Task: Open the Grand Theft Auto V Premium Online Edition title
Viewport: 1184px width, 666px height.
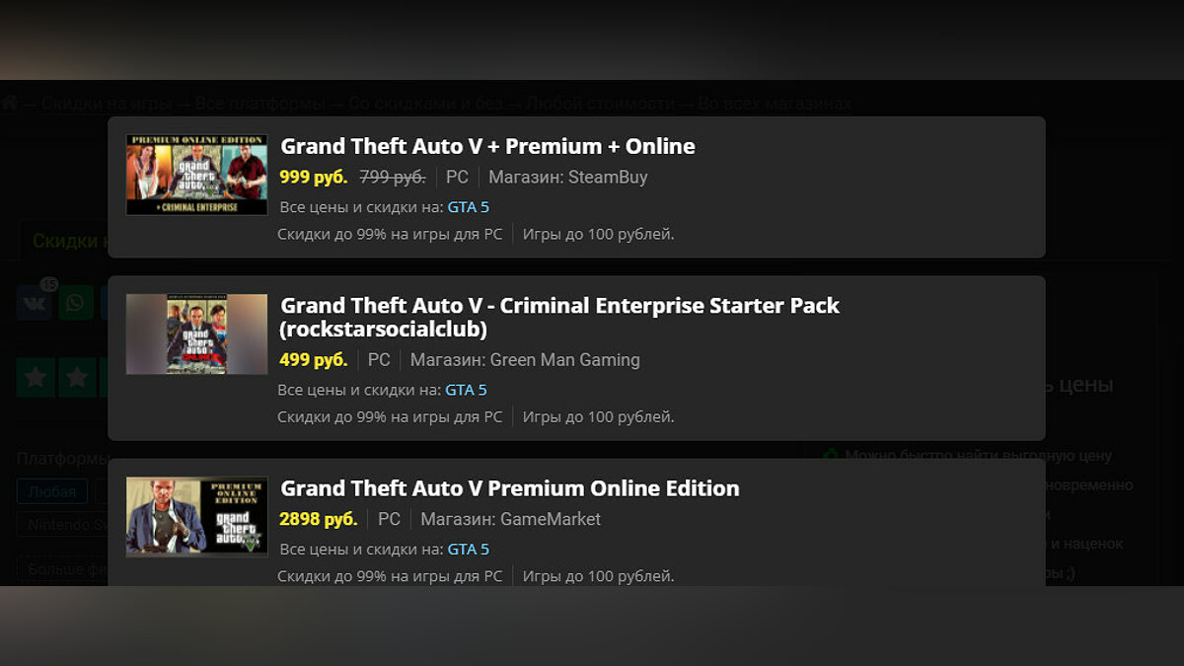Action: 509,488
